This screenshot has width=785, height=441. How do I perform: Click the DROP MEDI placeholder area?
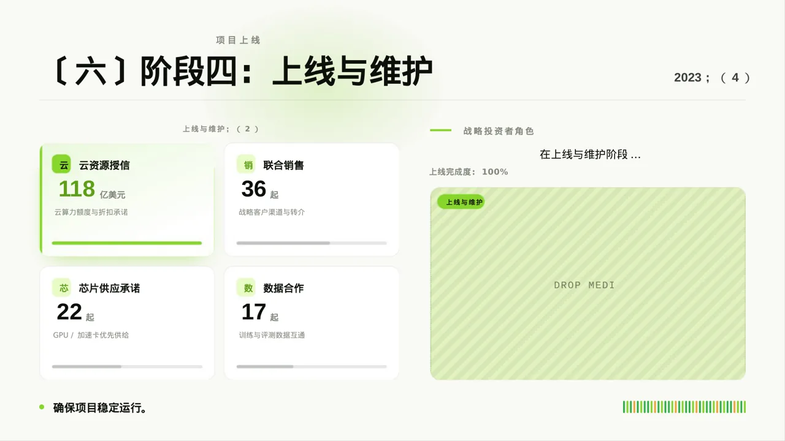tap(588, 284)
